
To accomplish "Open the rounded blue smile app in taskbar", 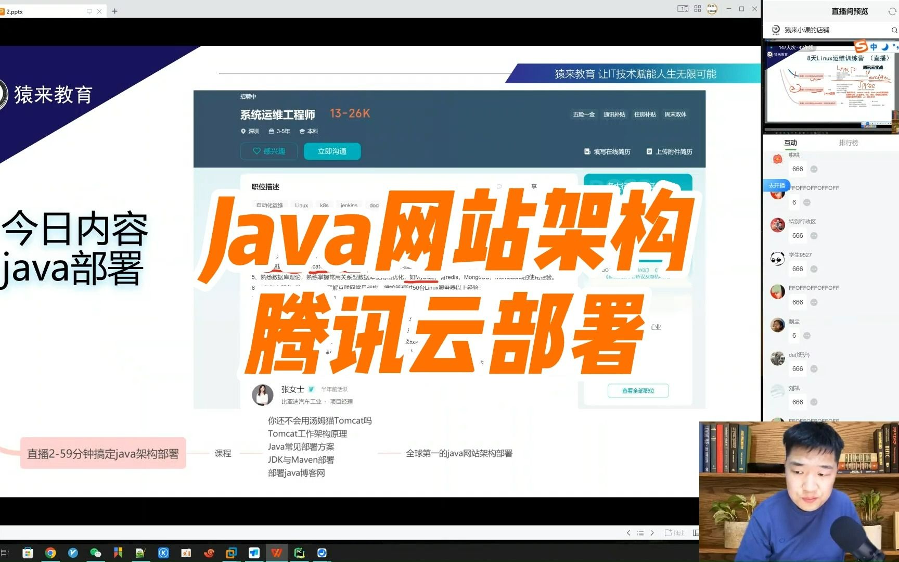I will [x=322, y=553].
